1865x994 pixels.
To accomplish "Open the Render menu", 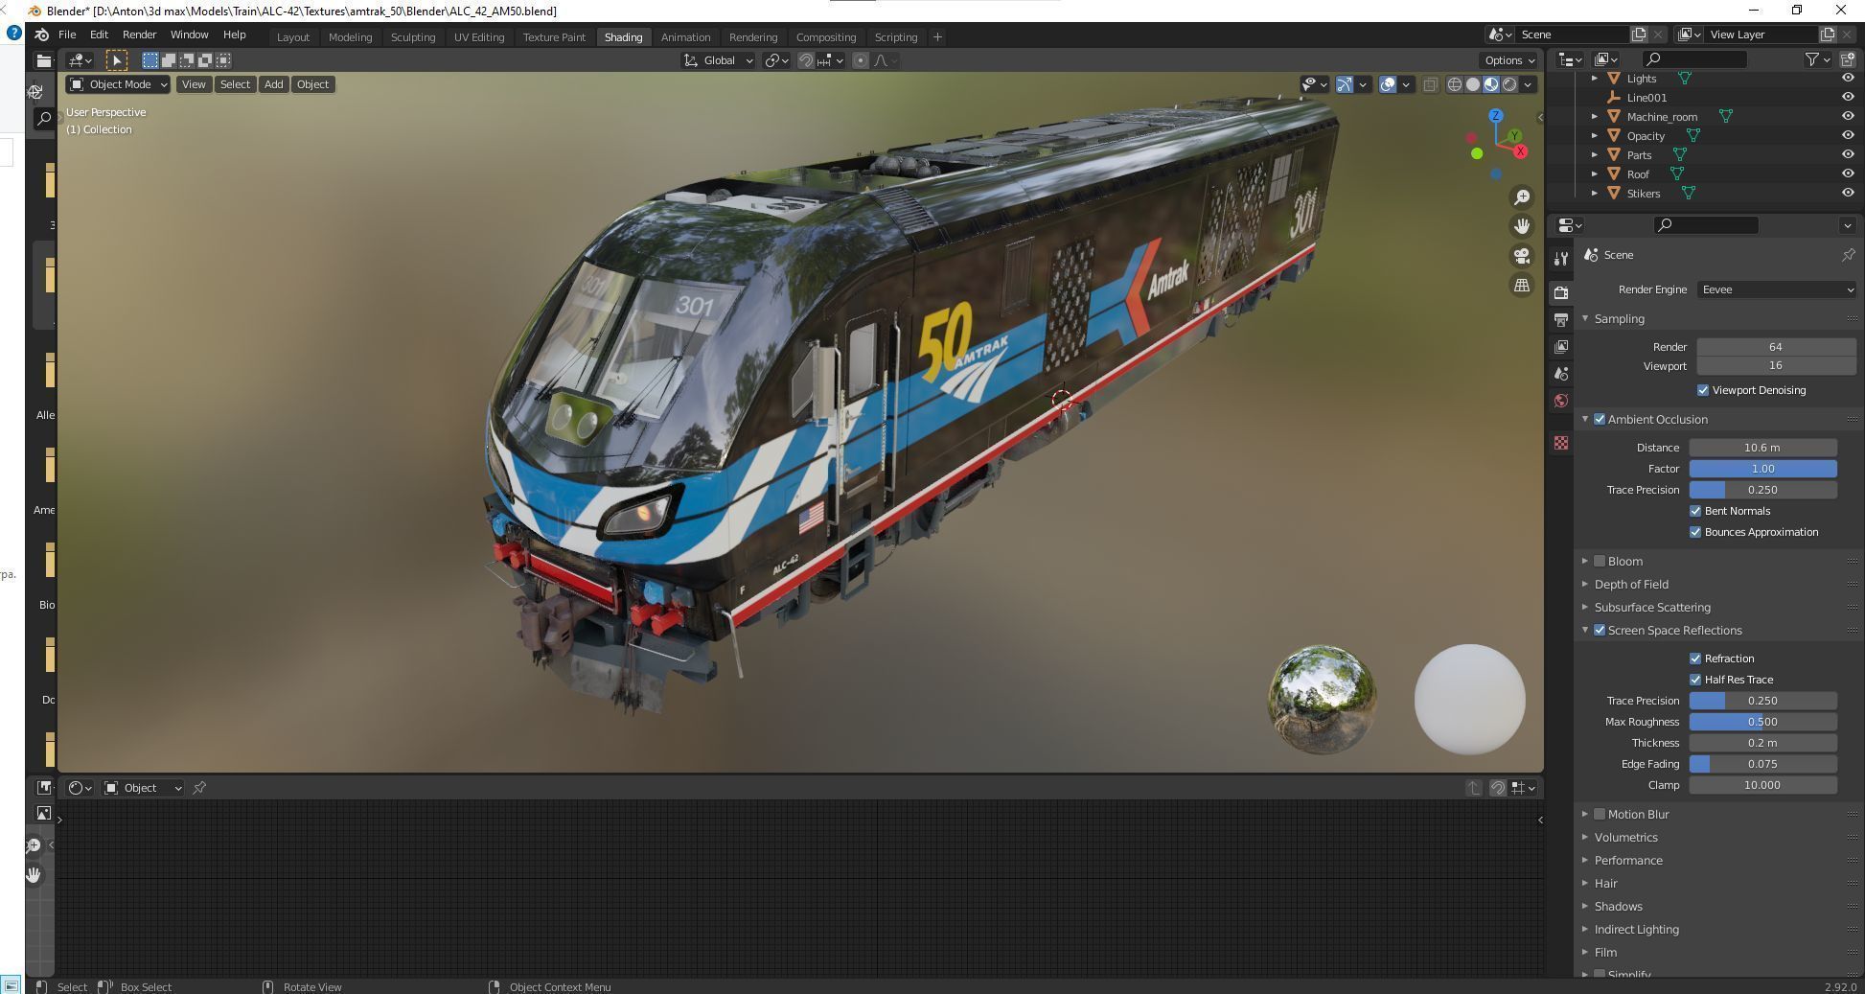I will [139, 35].
